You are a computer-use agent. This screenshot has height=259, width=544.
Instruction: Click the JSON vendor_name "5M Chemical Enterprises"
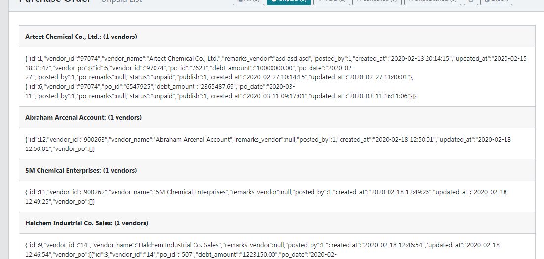coord(191,192)
